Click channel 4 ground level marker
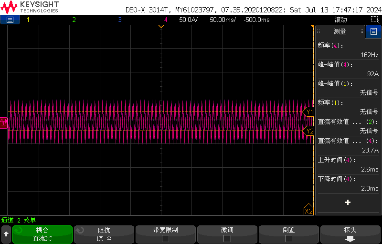The height and width of the screenshot is (244, 382). pos(4,123)
